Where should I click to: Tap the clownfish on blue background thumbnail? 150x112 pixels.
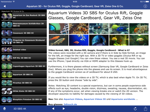(x=79, y=40)
